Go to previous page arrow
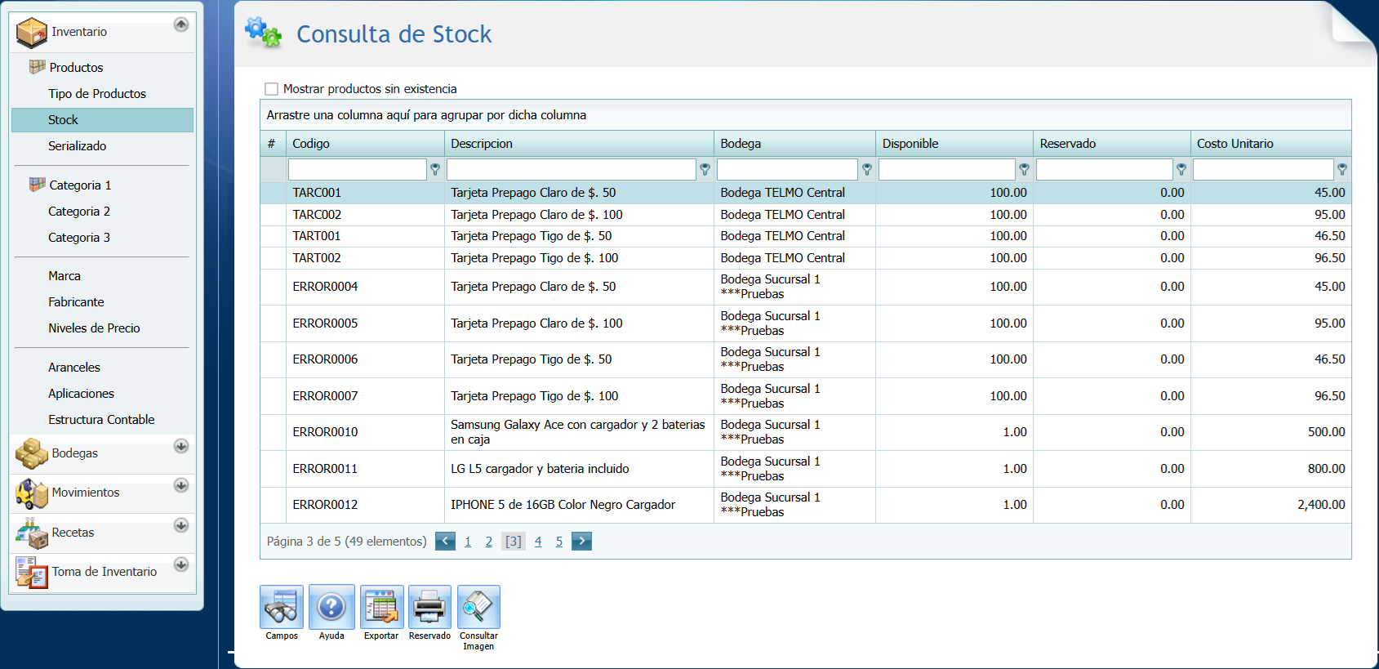Viewport: 1379px width, 669px height. pos(445,541)
